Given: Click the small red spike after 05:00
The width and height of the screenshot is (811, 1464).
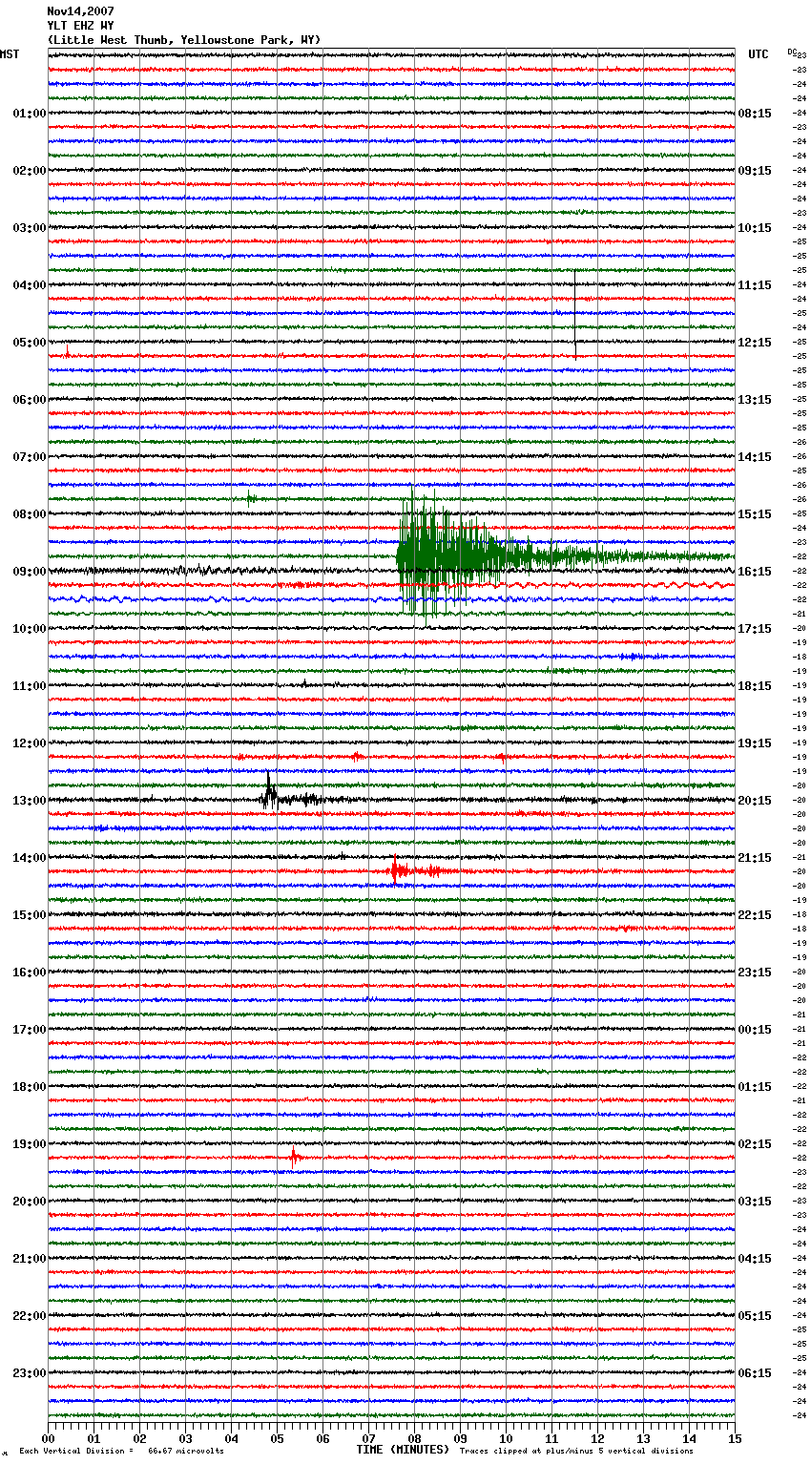Looking at the screenshot, I should coord(67,352).
